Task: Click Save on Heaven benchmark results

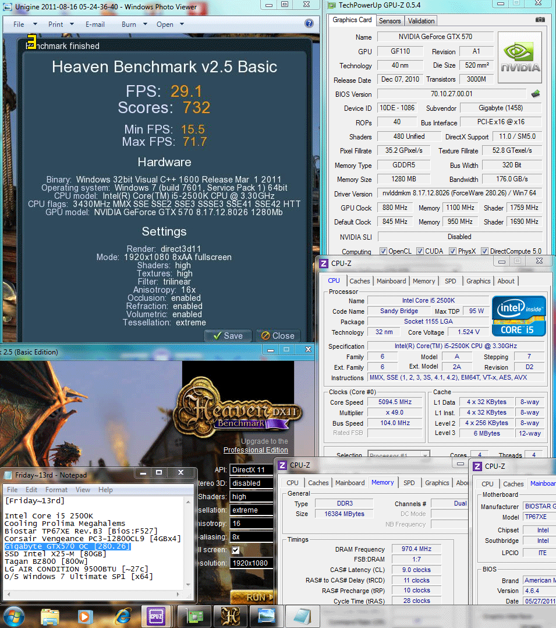Action: tap(228, 336)
